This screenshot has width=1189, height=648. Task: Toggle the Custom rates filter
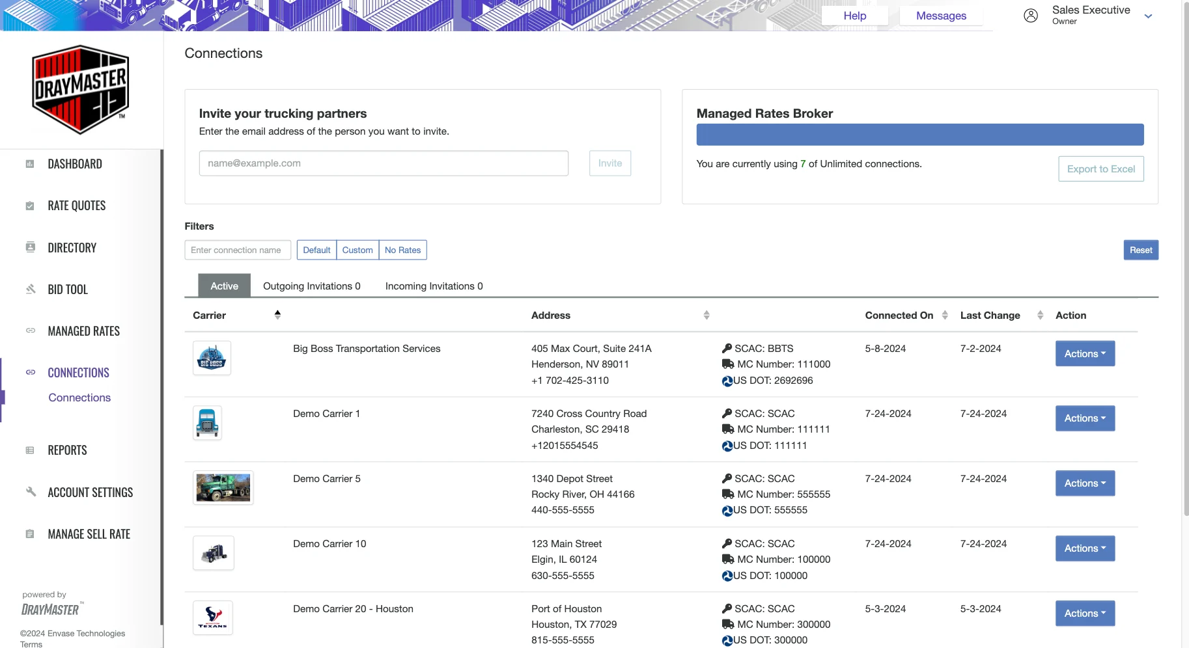pos(357,250)
